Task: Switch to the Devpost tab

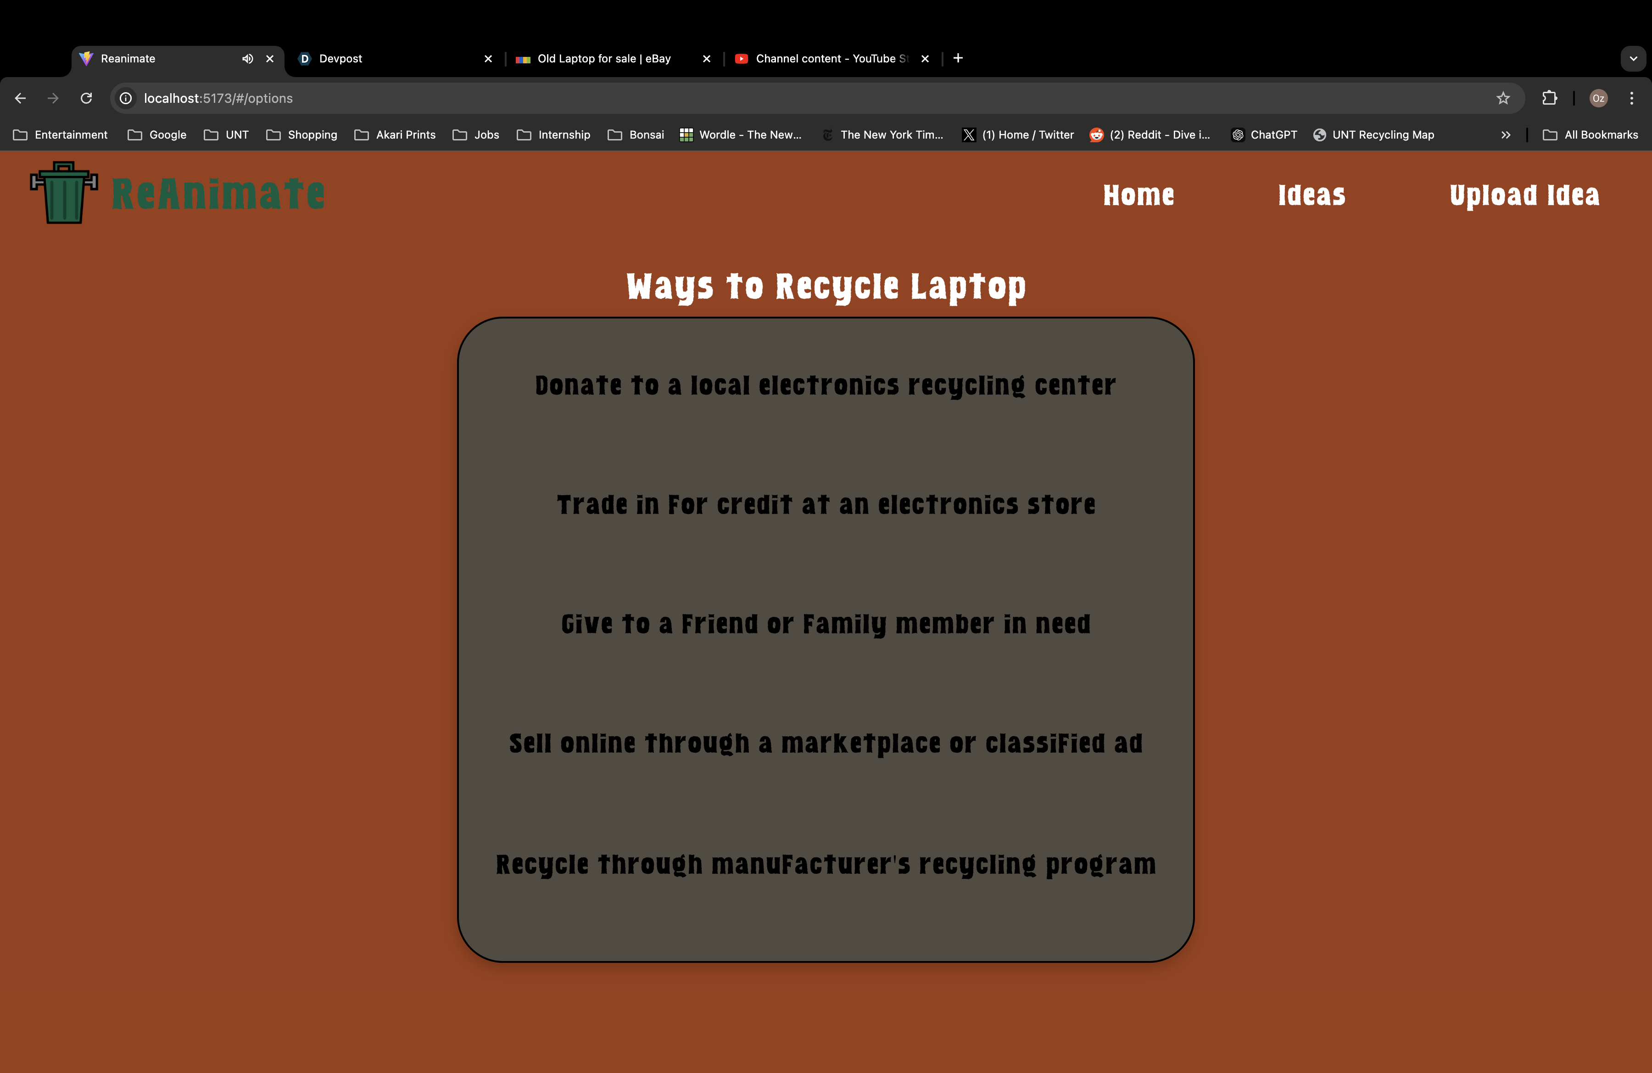Action: 340,59
